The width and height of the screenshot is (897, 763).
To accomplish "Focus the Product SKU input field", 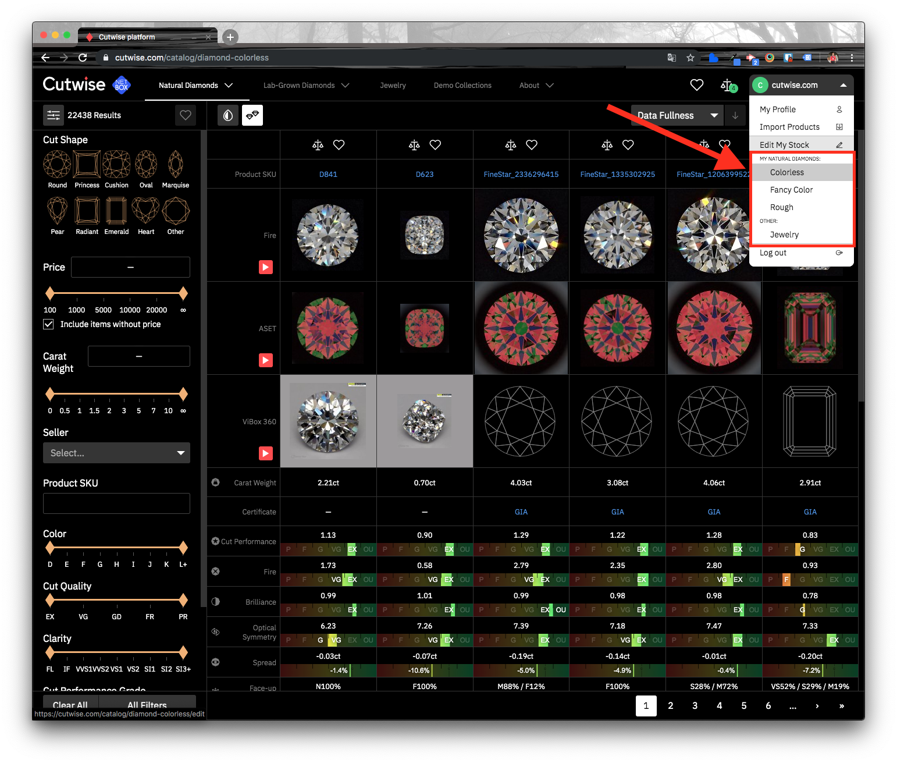I will coord(116,503).
